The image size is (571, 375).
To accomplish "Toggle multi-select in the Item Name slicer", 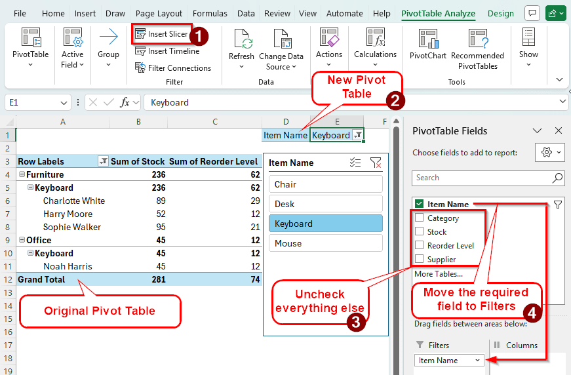I will 355,163.
